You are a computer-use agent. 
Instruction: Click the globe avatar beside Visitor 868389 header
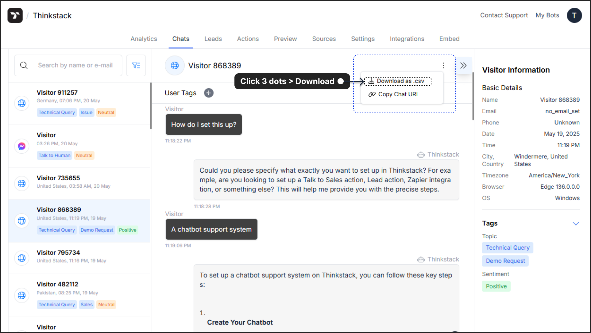tap(175, 65)
